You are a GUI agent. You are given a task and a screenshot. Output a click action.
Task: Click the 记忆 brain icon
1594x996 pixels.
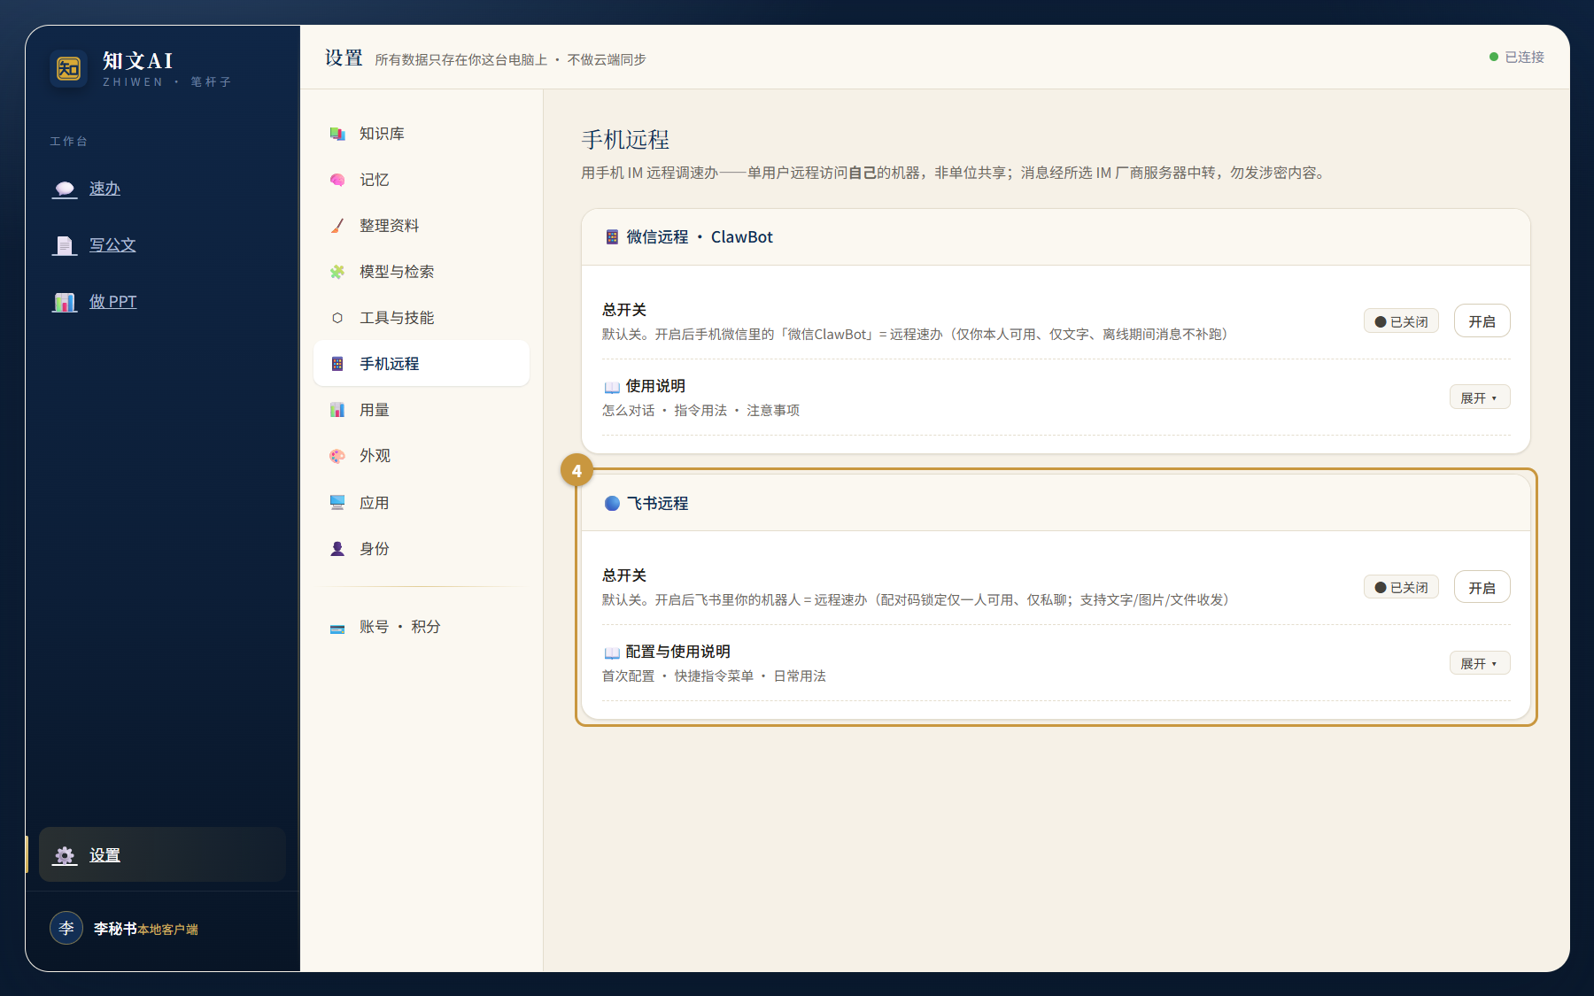tap(337, 180)
